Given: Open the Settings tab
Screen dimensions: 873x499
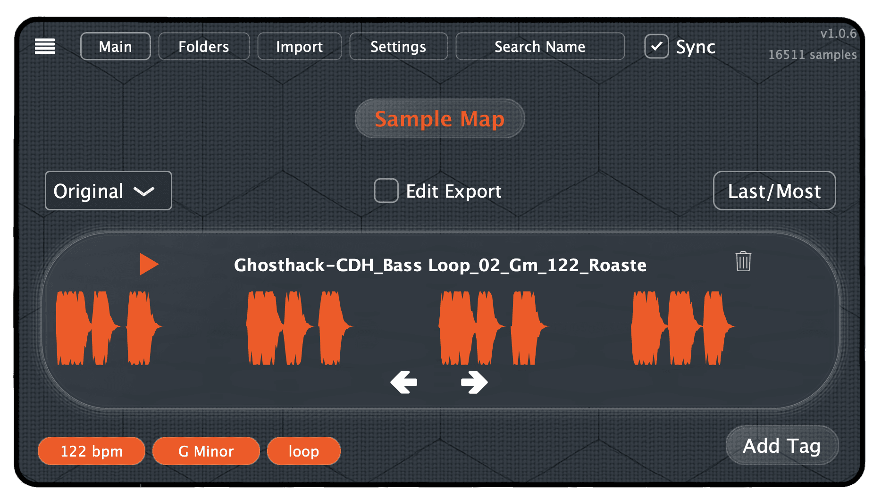Looking at the screenshot, I should (x=398, y=46).
